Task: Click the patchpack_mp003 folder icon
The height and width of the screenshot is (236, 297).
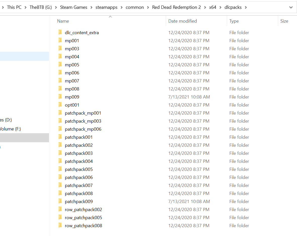Action: coord(60,121)
